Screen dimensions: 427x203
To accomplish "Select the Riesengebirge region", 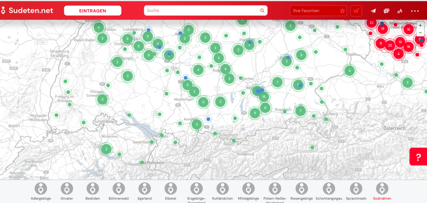I will 301,191.
